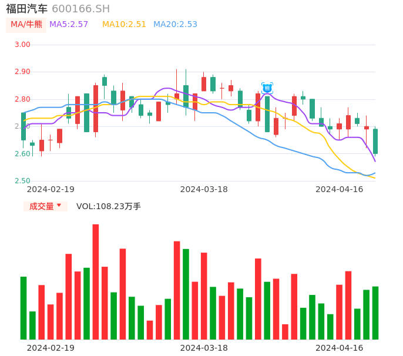Image resolution: width=403 pixels, height=356 pixels.
Task: Open the 成交量 dropdown arrow
Action: point(59,206)
